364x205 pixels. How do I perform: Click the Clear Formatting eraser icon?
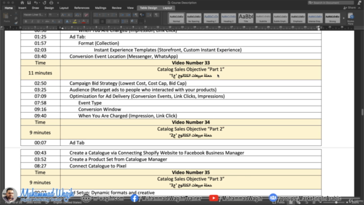click(x=86, y=15)
